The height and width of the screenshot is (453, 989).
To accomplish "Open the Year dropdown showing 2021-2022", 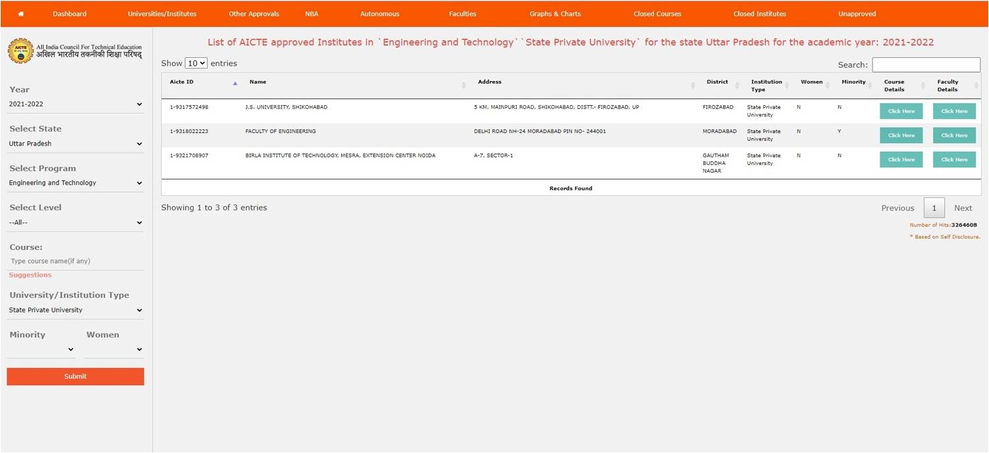I will click(x=75, y=104).
